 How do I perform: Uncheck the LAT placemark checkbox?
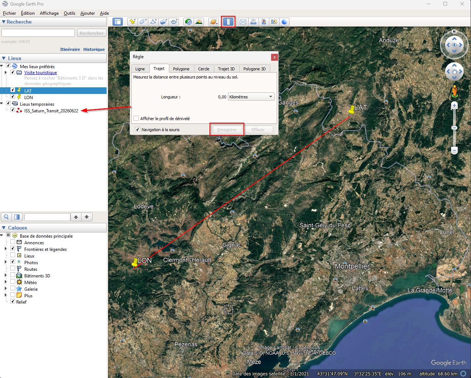point(13,90)
